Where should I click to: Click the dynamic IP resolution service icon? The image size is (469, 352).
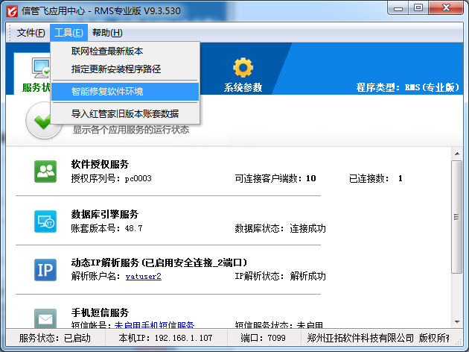(x=45, y=269)
